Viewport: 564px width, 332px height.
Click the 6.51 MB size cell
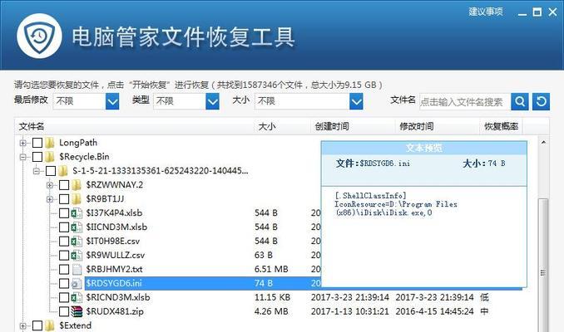tap(271, 269)
